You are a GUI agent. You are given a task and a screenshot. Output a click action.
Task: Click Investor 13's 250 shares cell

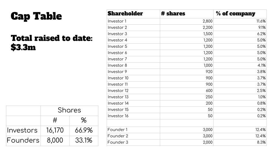point(209,97)
